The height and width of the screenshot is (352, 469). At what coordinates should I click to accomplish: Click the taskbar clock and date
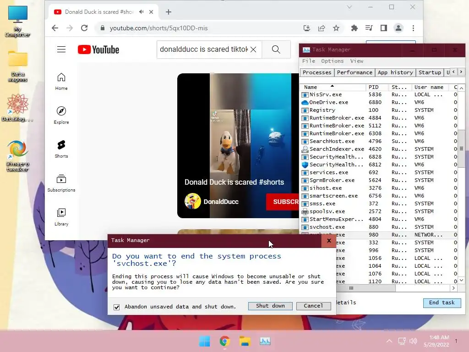(436, 341)
